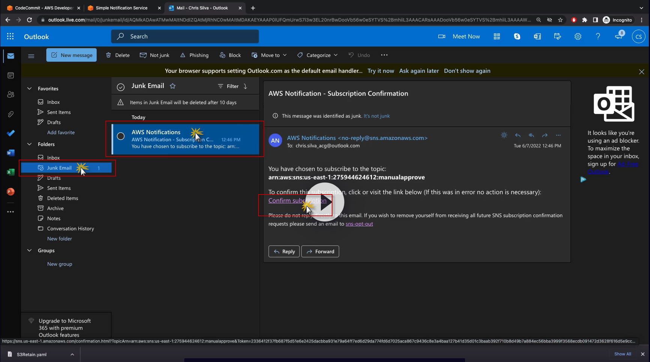Screen dimensions: 650x362
Task: Open the To Do checkmark app
Action: [x=11, y=133]
